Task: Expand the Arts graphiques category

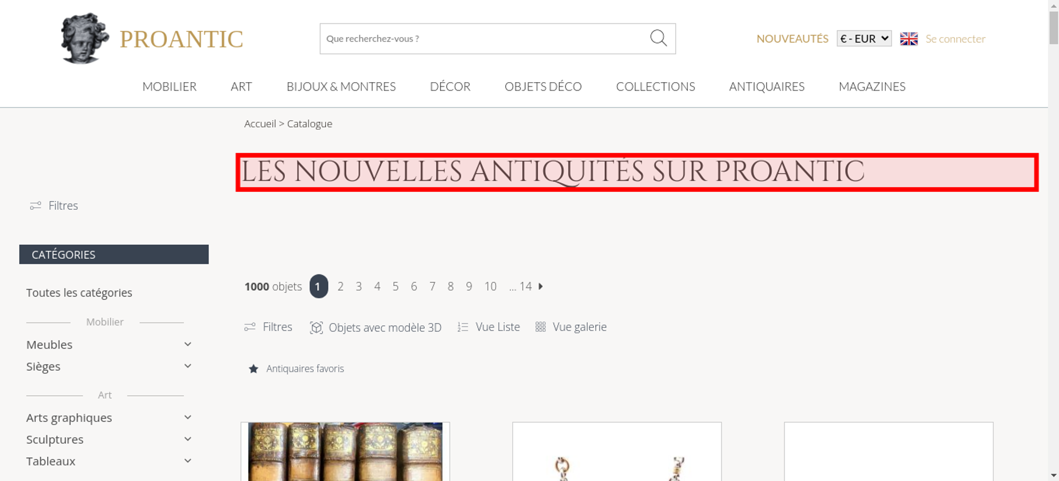Action: pos(187,417)
